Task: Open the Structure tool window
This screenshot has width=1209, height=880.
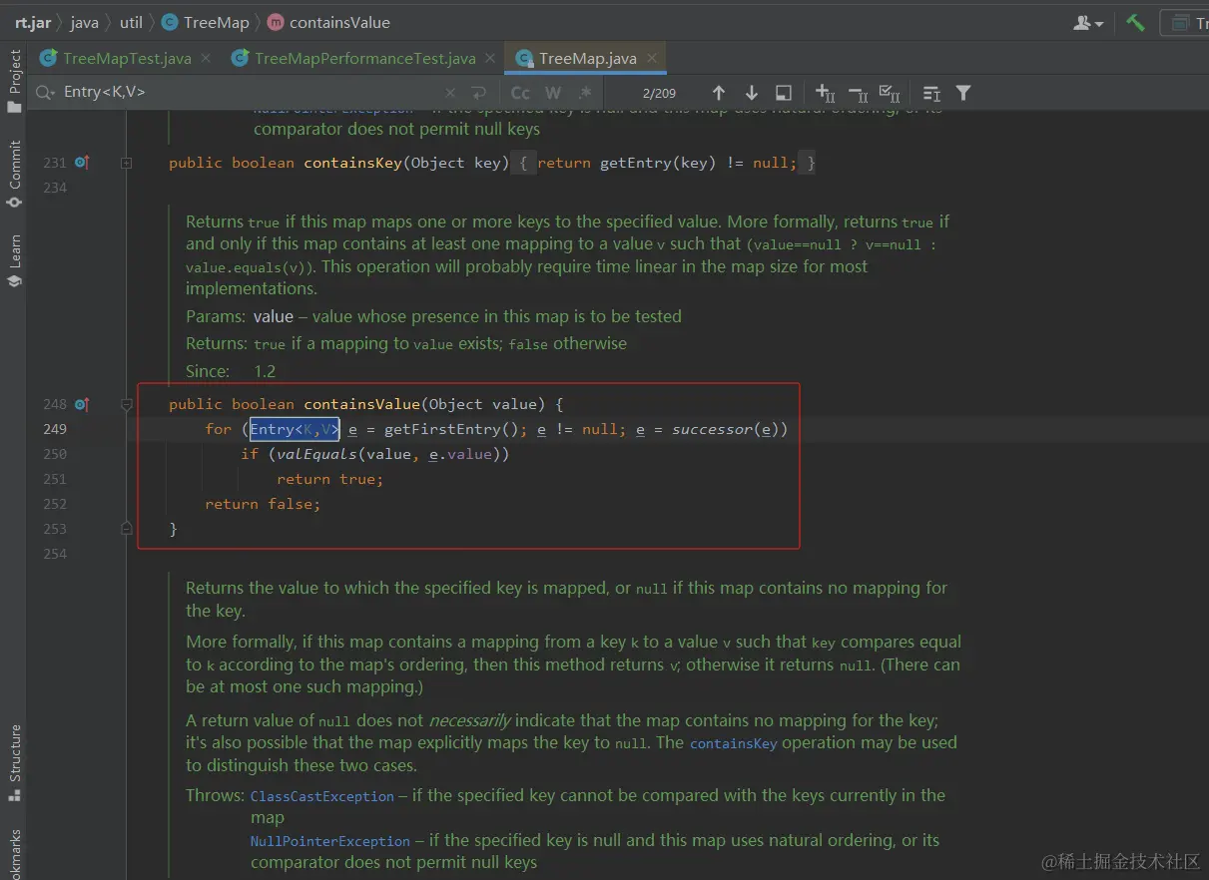Action: [x=14, y=763]
